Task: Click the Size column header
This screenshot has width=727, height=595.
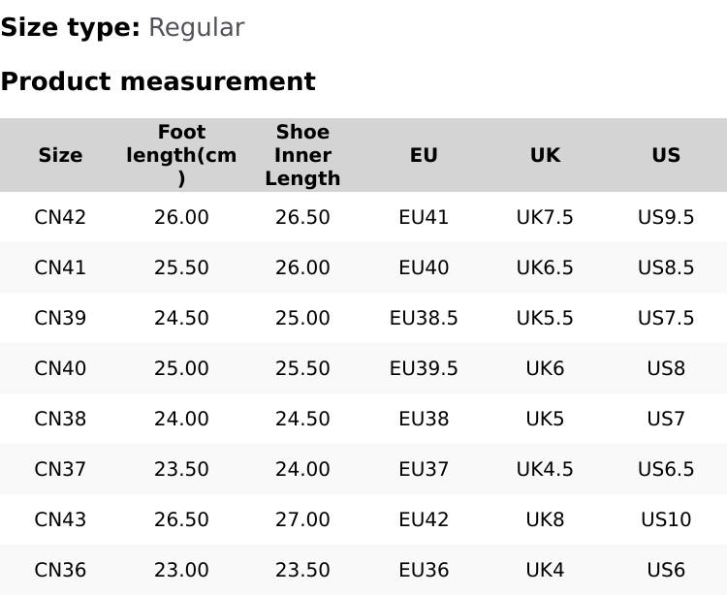Action: tap(60, 155)
